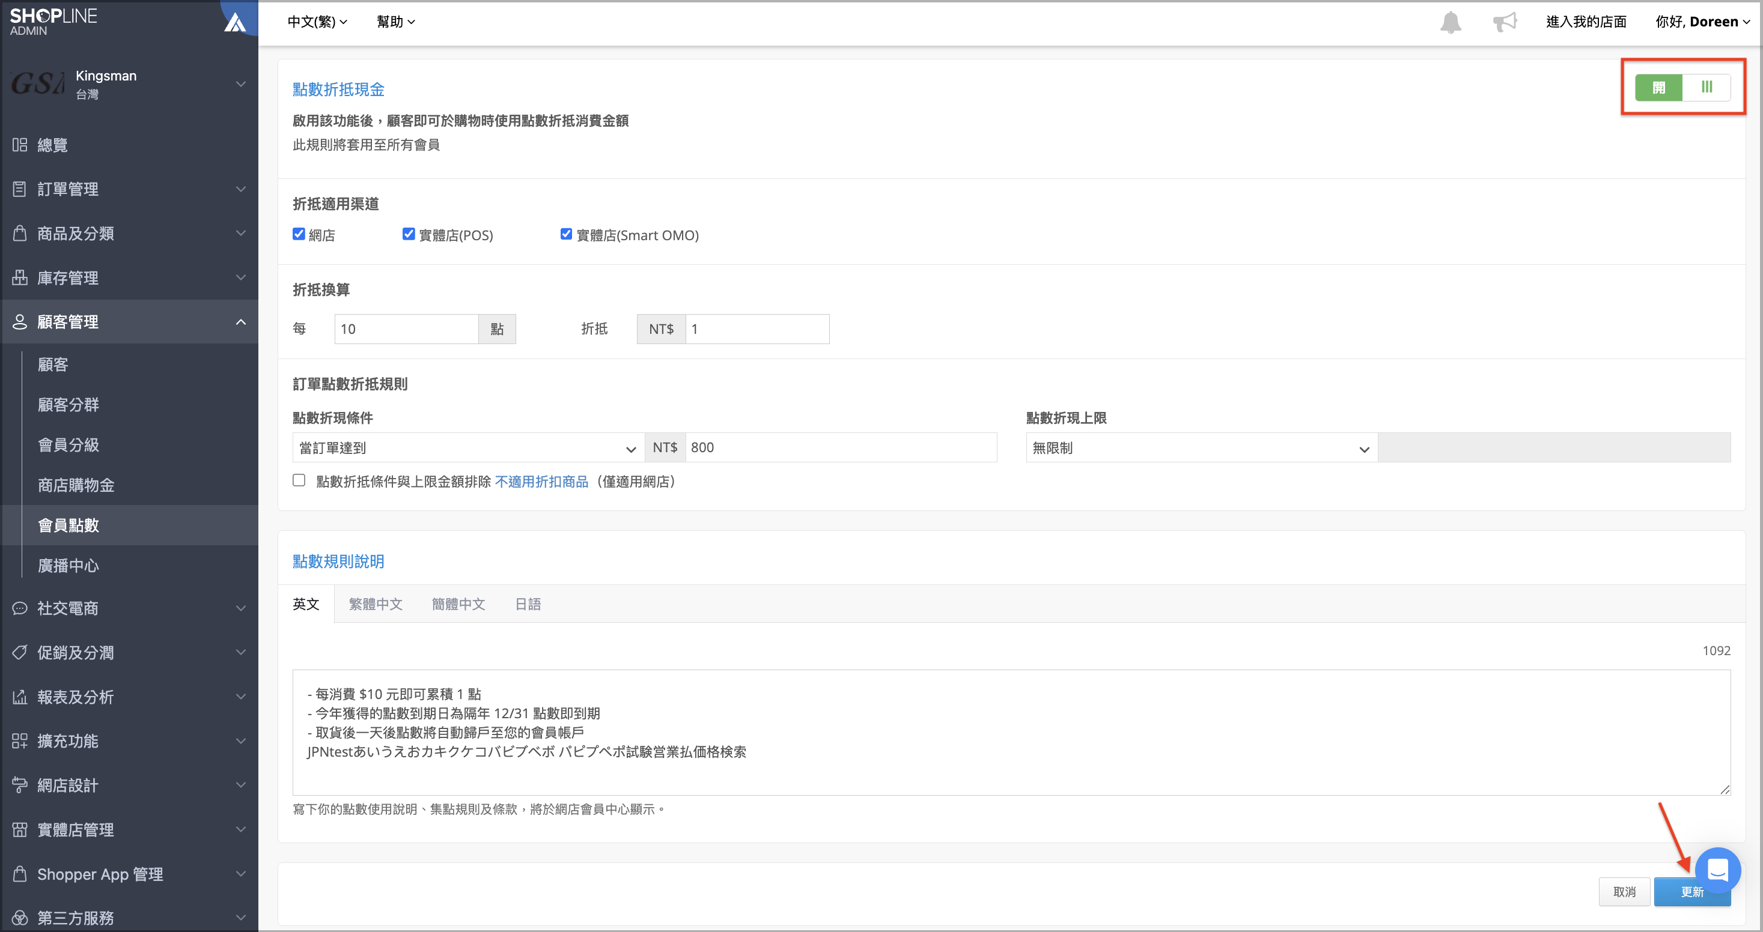Click the 擴充功能 apps icon
Viewport: 1763px width, 932px height.
pyautogui.click(x=20, y=740)
